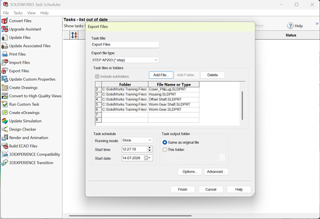Open Update Associated Files icon

[5, 46]
